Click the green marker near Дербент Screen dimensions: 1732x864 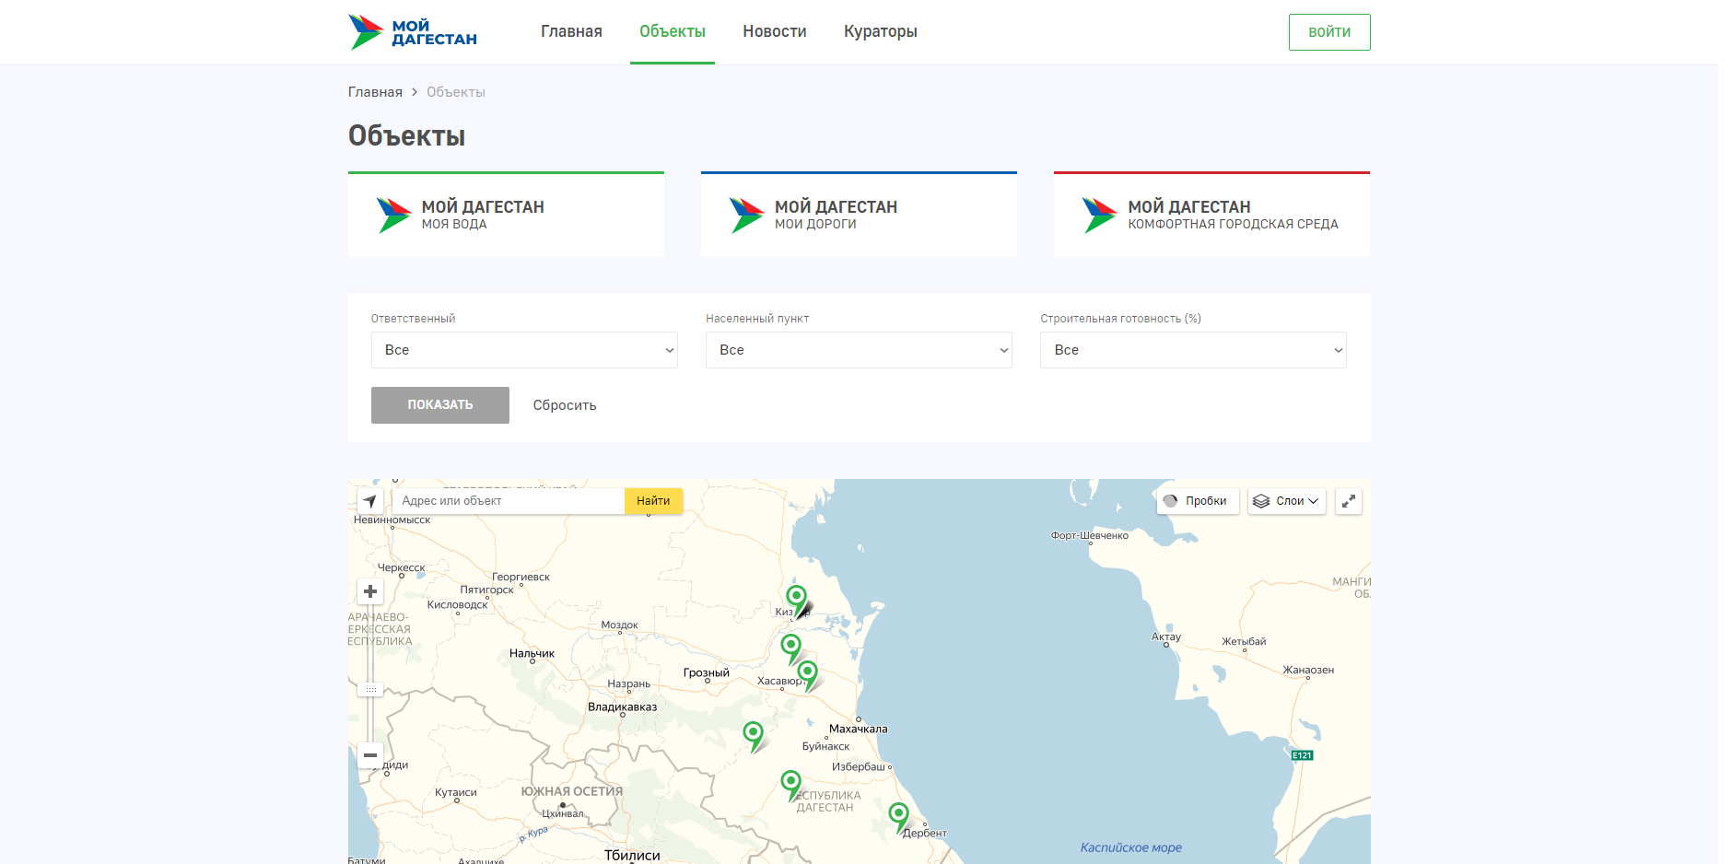pyautogui.click(x=898, y=817)
